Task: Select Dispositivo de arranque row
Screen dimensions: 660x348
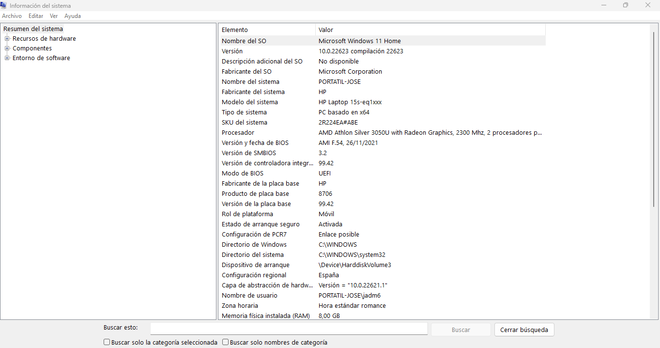Action: click(x=382, y=265)
